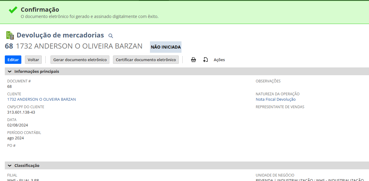Viewport: 369px width, 181px height.
Task: Click the search magnifier beside Devolução de mercadorias
Action: pos(111,36)
